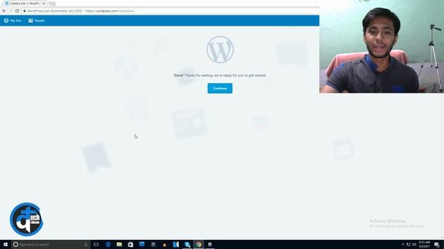The width and height of the screenshot is (444, 249).
Task: Reload the page with refresh icon
Action: click(17, 11)
